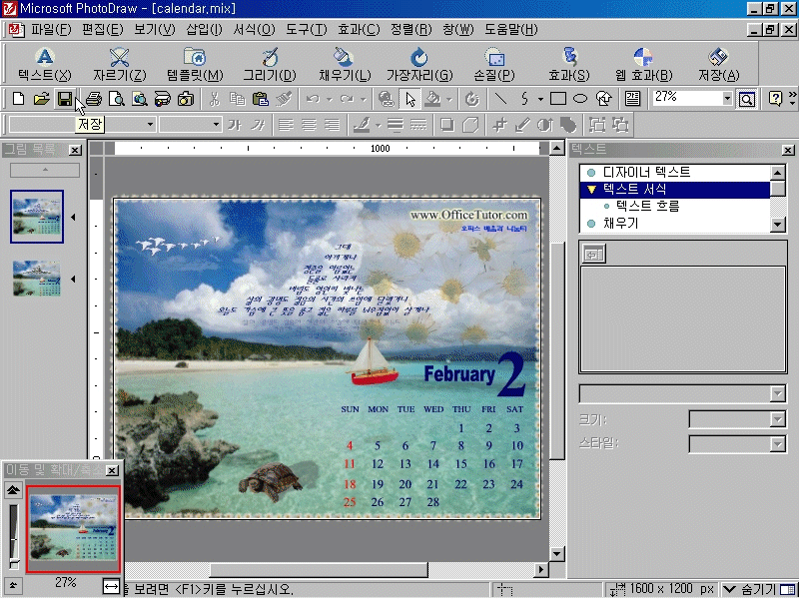799x599 pixels.
Task: Click the Save (저장) floppy disk icon
Action: (65, 98)
